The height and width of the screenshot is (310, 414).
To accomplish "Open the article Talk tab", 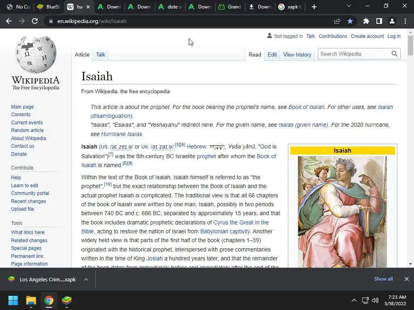I will click(100, 54).
